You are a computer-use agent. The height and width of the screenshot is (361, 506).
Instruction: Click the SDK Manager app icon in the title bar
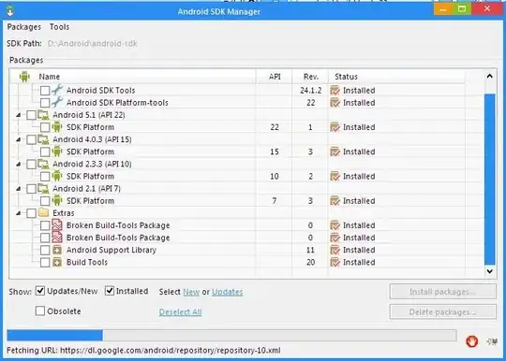tap(10, 11)
